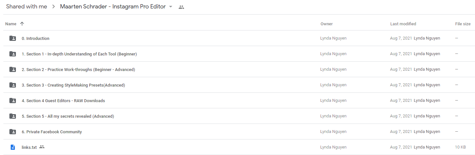Viewport: 475px width, 155px height.
Task: Open the folder title dropdown arrow
Action: [171, 7]
